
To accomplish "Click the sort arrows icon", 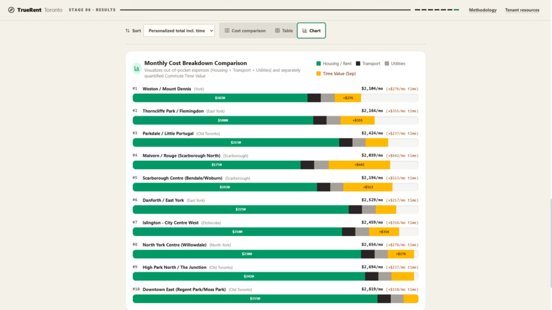I will tap(127, 31).
